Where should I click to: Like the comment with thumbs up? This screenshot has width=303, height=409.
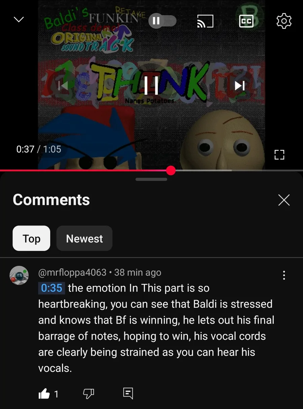(x=44, y=393)
